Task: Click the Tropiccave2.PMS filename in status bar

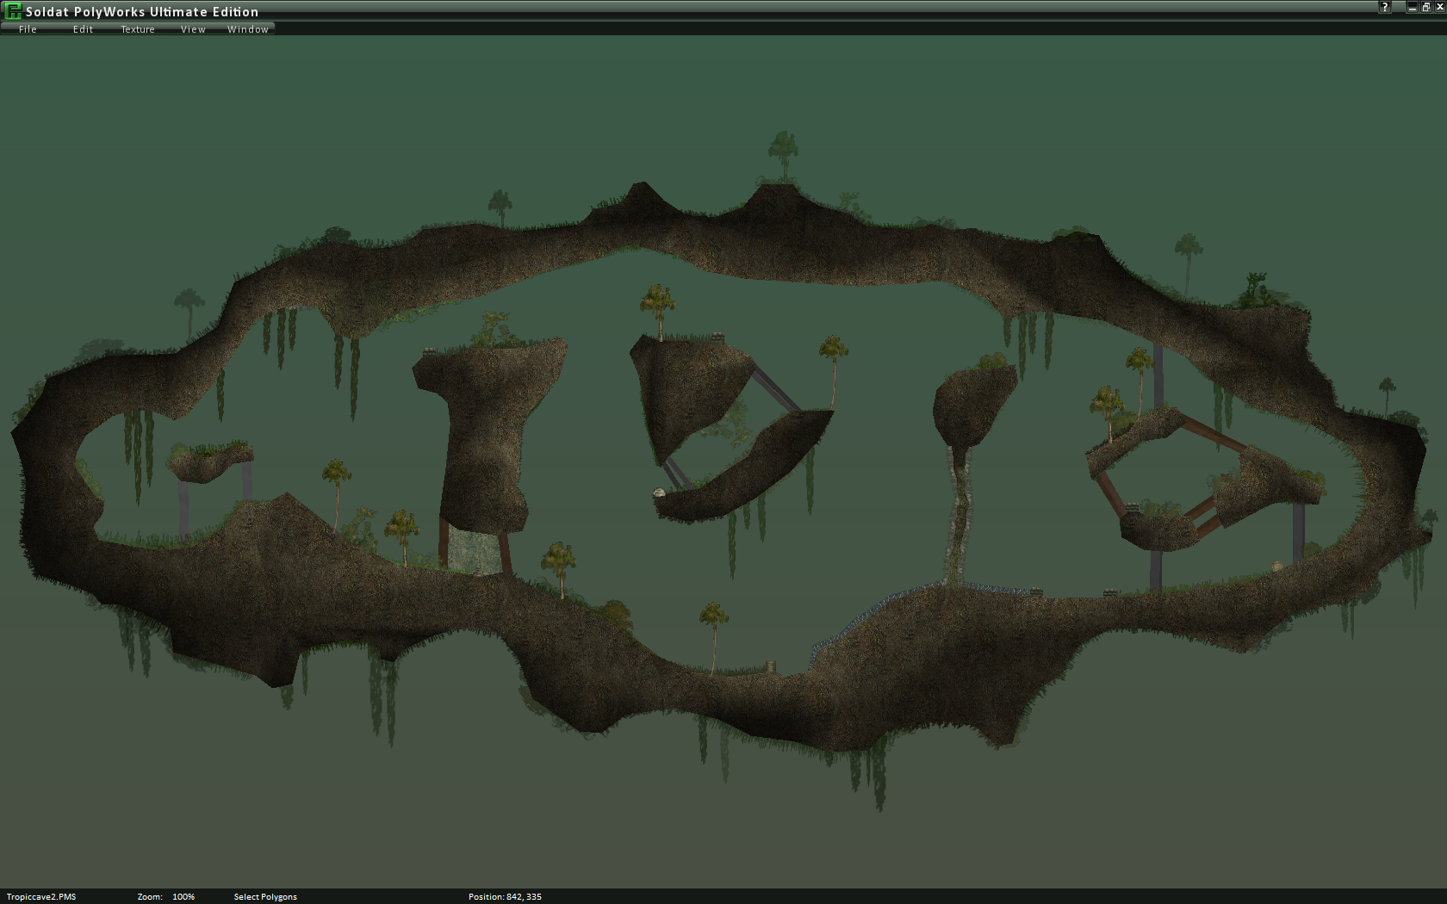Action: click(x=41, y=896)
